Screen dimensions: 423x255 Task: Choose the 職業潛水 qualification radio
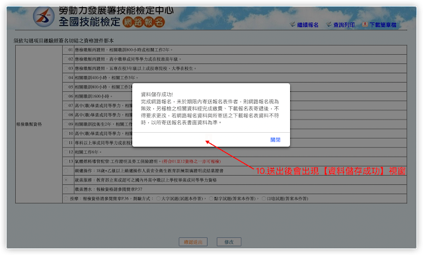click(66, 189)
